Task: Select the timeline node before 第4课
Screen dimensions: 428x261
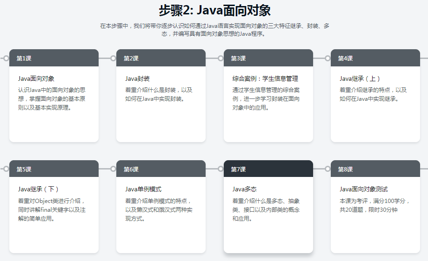Action: pyautogui.click(x=328, y=59)
